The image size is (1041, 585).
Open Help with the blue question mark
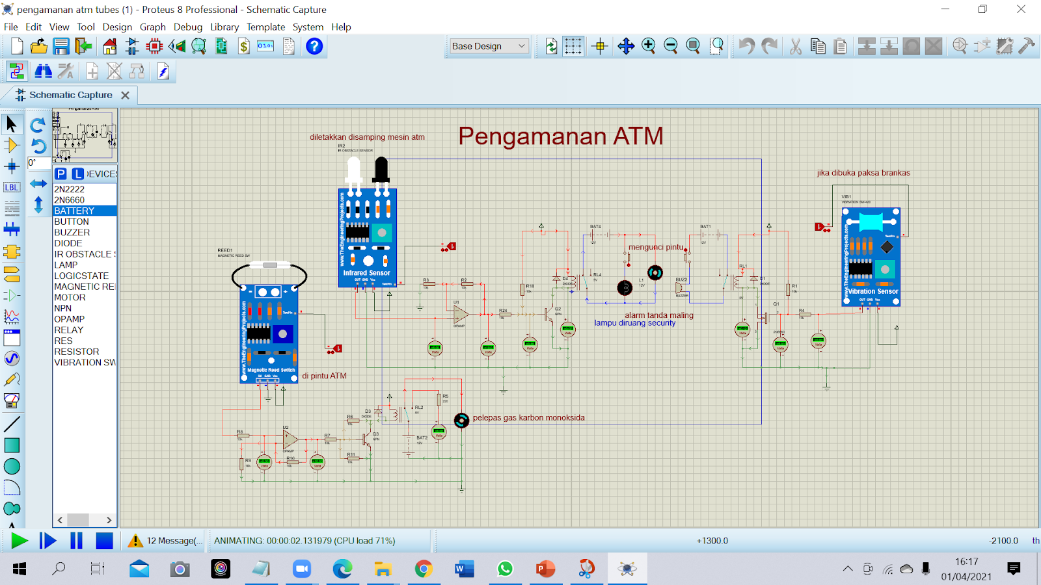314,46
